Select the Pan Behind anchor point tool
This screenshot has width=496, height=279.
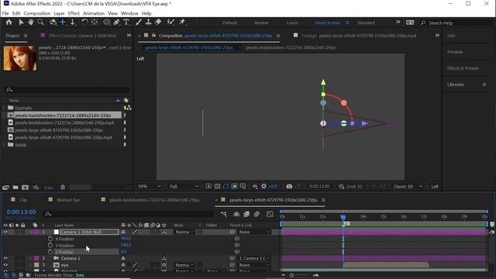95,22
